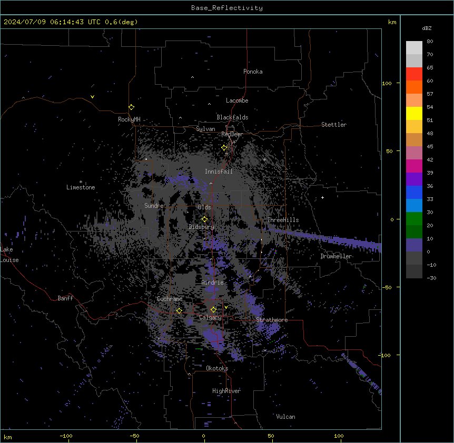Click the Cochrane label

click(x=170, y=299)
